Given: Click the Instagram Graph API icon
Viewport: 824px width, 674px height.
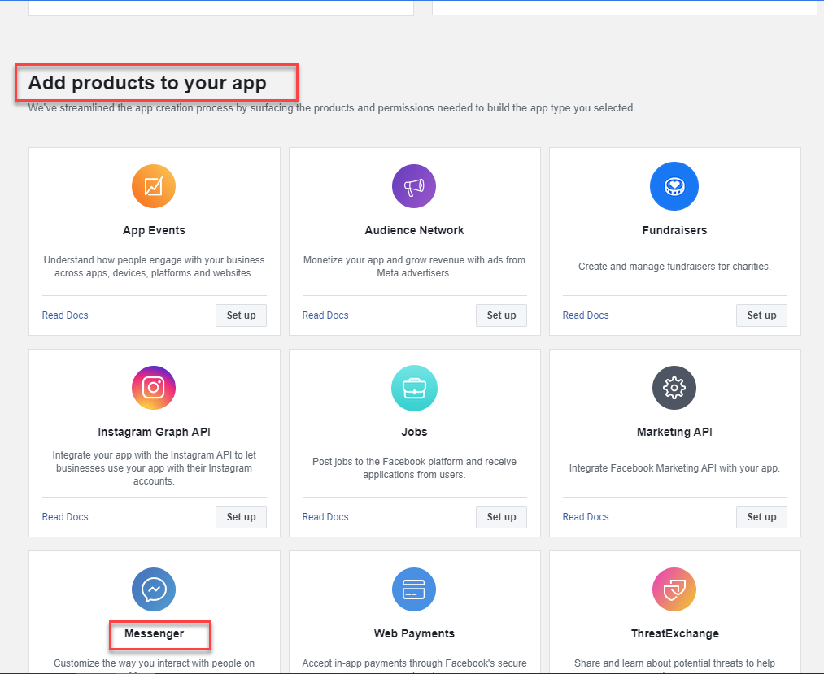Looking at the screenshot, I should pyautogui.click(x=154, y=388).
